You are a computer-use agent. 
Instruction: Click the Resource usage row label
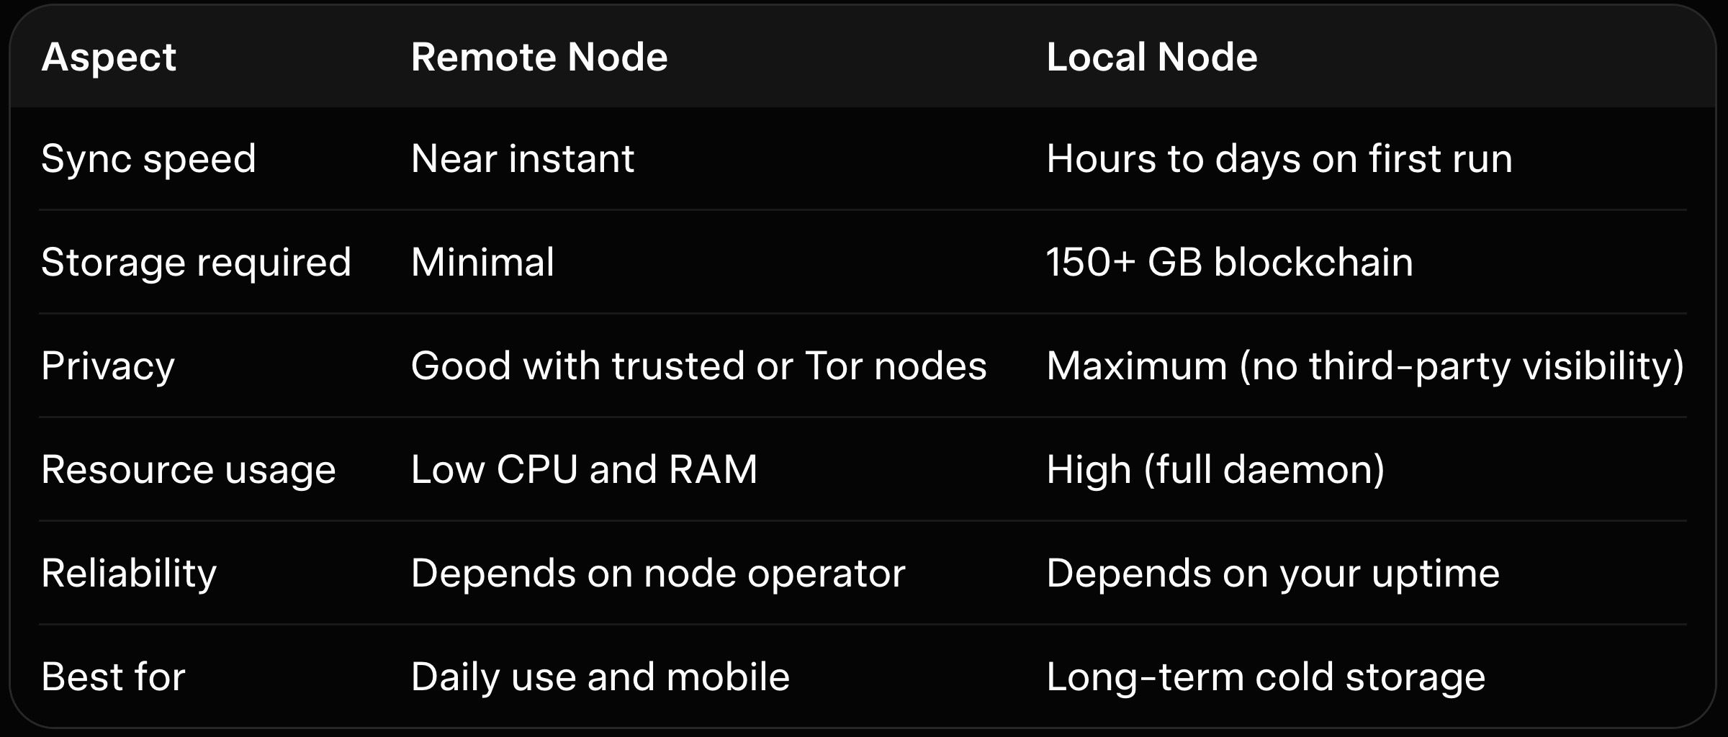(x=189, y=469)
